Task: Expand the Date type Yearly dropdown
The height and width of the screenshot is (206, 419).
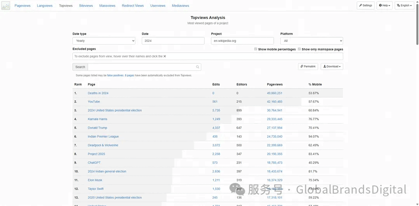Action: pos(104,41)
